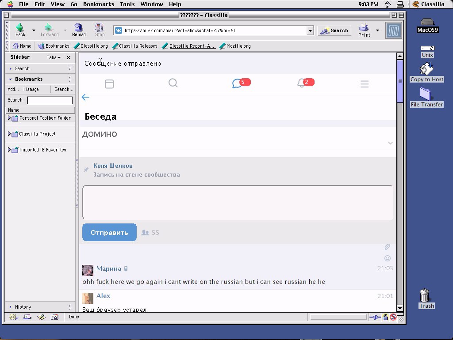
Task: Click the Manage bookmarks button in the sidebar
Action: click(31, 89)
